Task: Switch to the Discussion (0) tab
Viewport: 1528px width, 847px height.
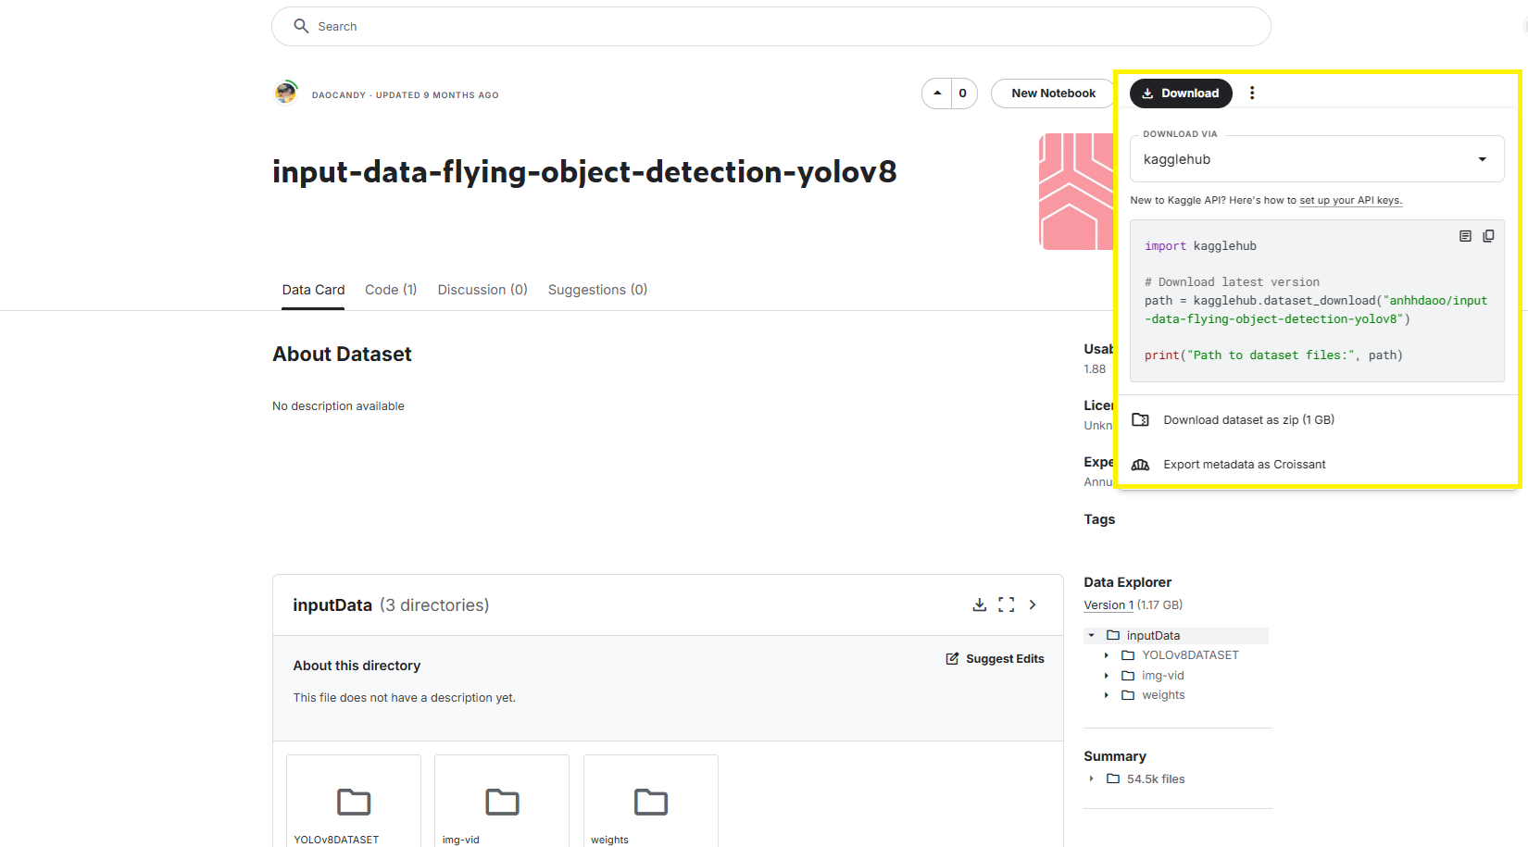Action: [482, 290]
